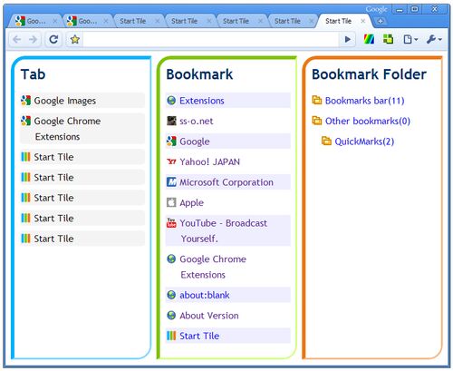Click the ss-o.net favicon
The image size is (453, 371).
pos(171,121)
